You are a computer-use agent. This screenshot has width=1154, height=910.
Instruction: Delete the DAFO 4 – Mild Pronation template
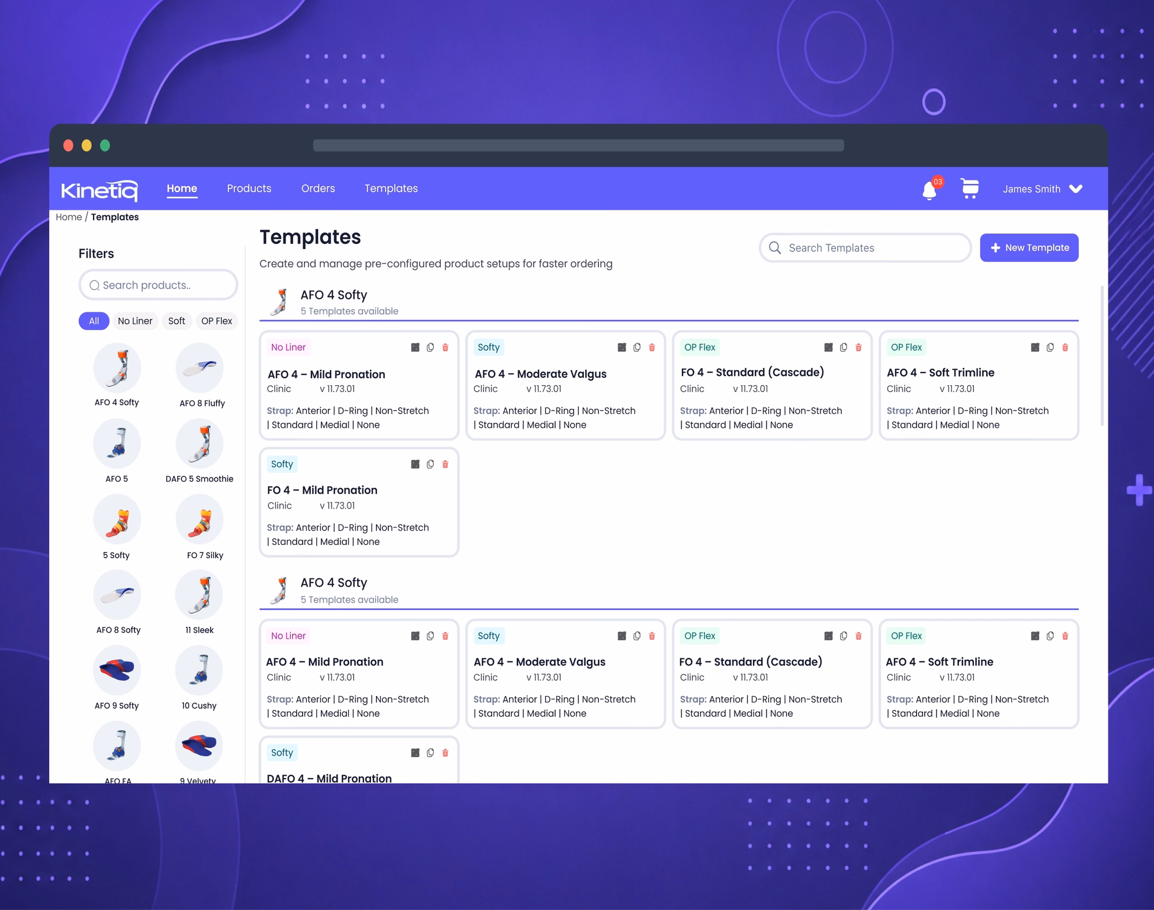[x=445, y=753]
